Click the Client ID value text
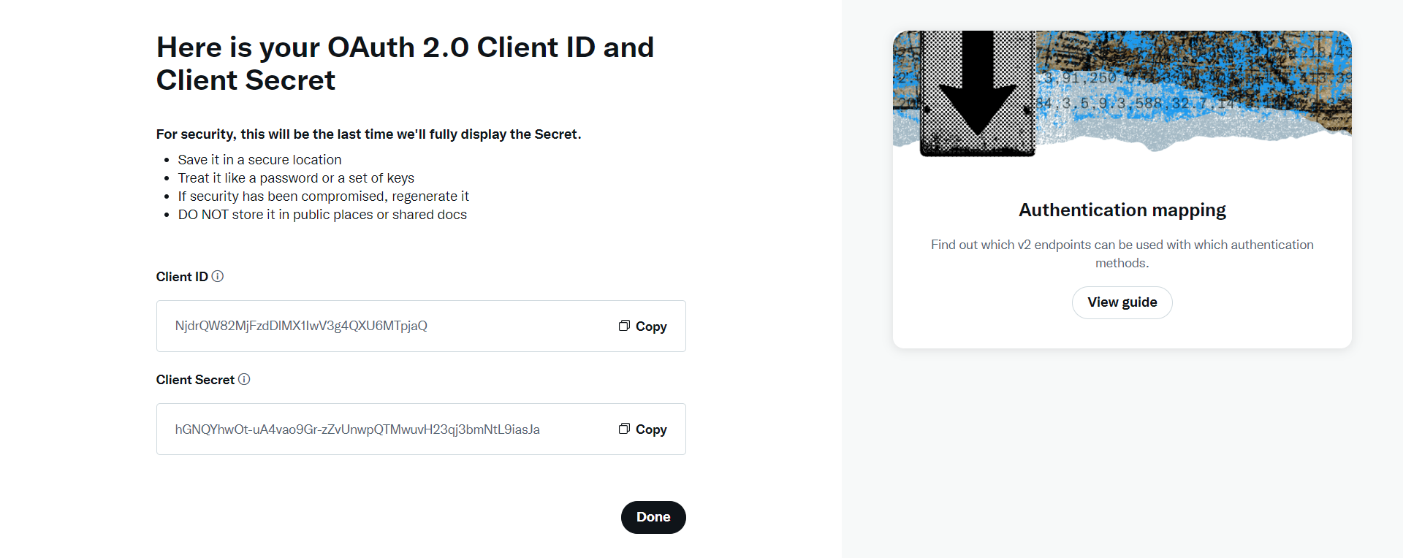Viewport: 1403px width, 558px height. (301, 326)
